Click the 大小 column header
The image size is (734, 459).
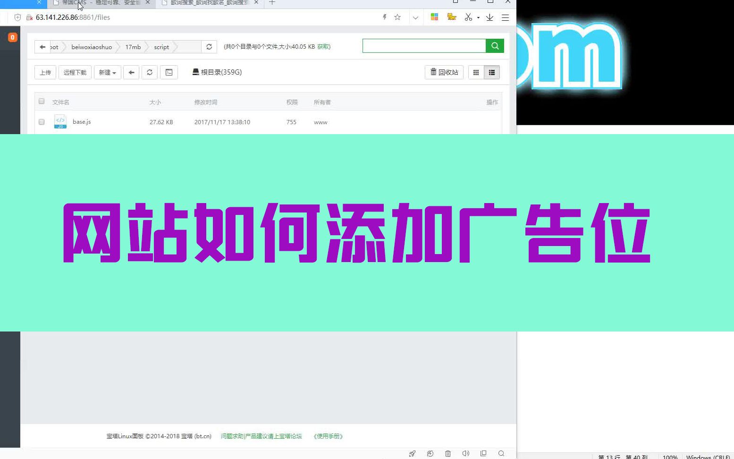coord(155,102)
